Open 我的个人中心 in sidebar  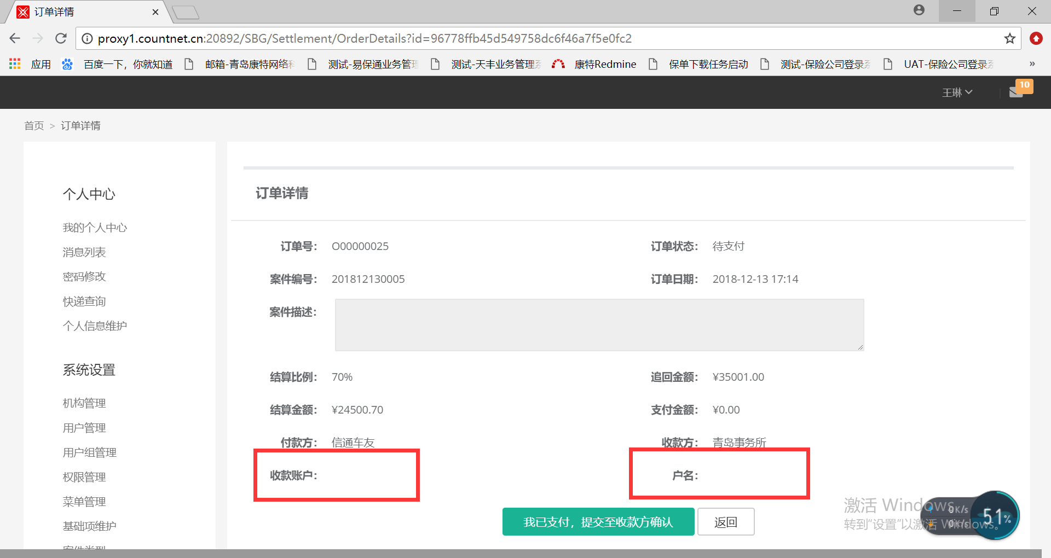tap(95, 228)
